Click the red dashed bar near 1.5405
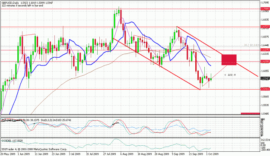This screenshot has height=156, width=270. [x=250, y=113]
